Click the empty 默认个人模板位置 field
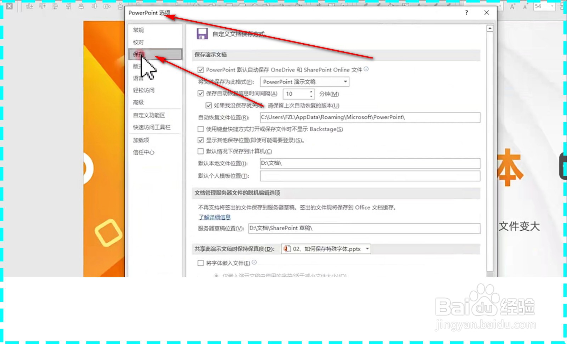Screen dimensions: 567x344 (x=370, y=176)
